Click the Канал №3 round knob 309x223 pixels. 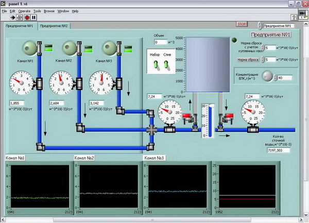click(109, 48)
